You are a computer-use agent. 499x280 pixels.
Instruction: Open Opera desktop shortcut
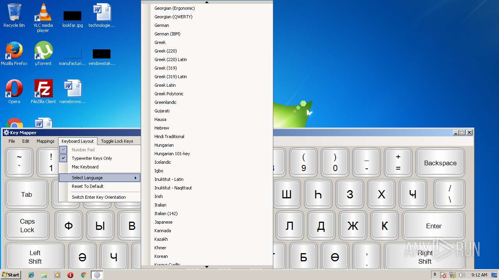[x=14, y=92]
